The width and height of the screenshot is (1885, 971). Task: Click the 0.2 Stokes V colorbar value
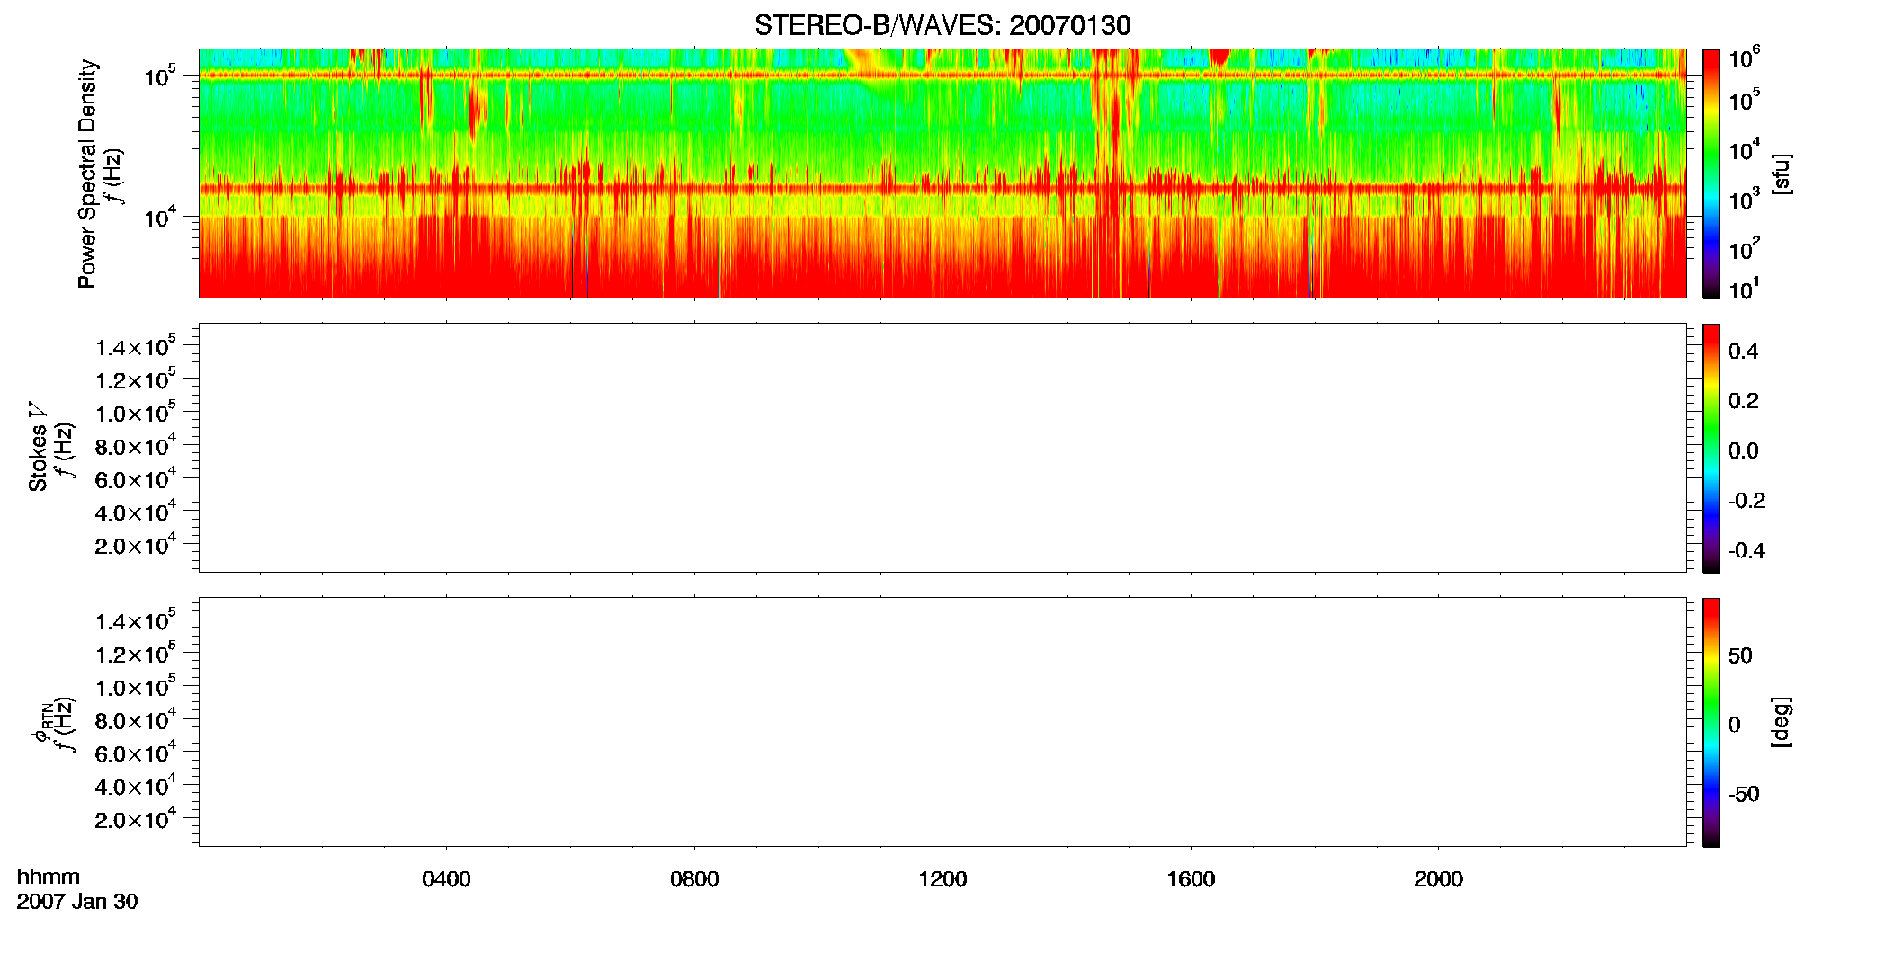[1743, 401]
